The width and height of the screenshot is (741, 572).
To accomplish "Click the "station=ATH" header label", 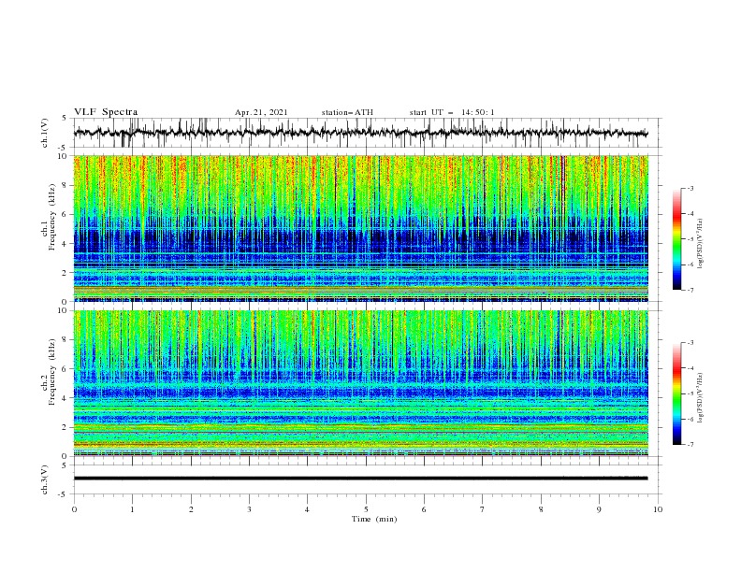I will pyautogui.click(x=347, y=112).
